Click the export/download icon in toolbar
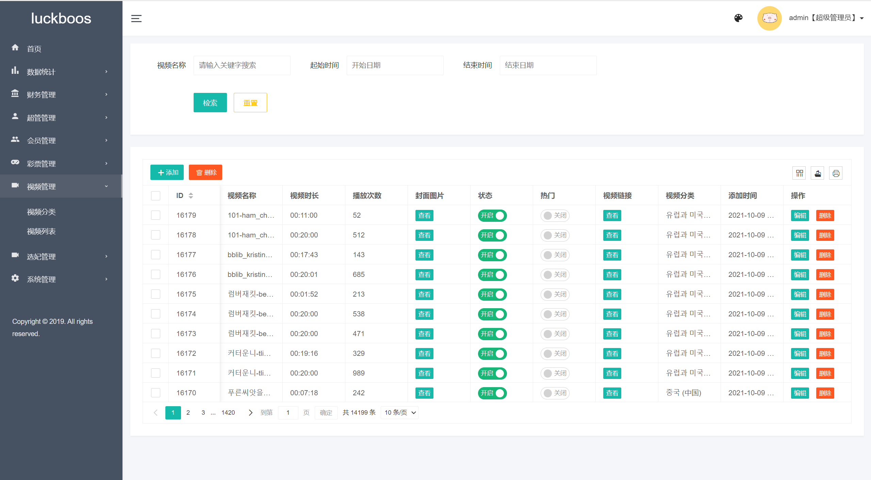This screenshot has height=480, width=871. [817, 172]
